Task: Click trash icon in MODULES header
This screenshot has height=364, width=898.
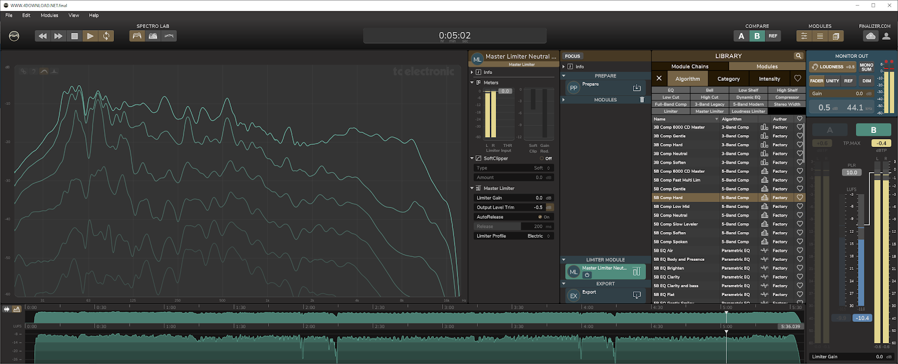Action: (x=642, y=100)
